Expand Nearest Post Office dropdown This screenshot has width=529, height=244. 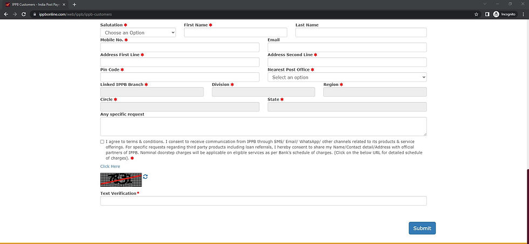point(347,77)
